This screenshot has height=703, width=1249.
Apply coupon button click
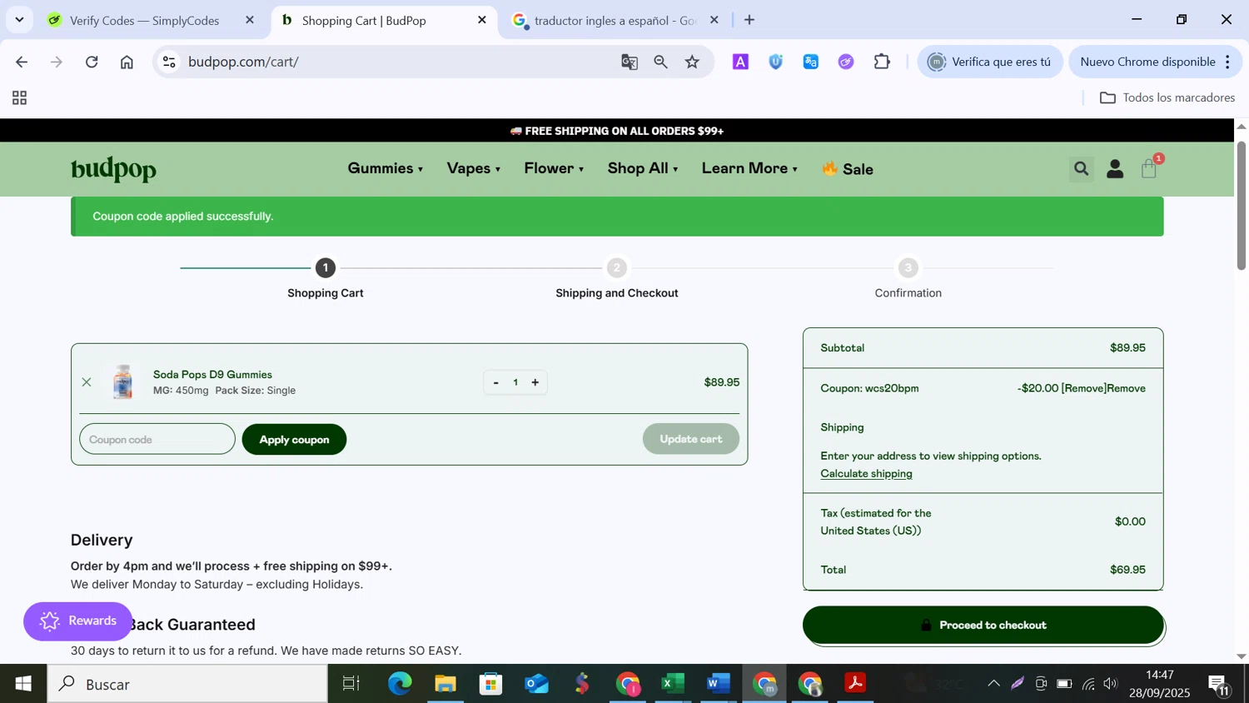(x=294, y=439)
